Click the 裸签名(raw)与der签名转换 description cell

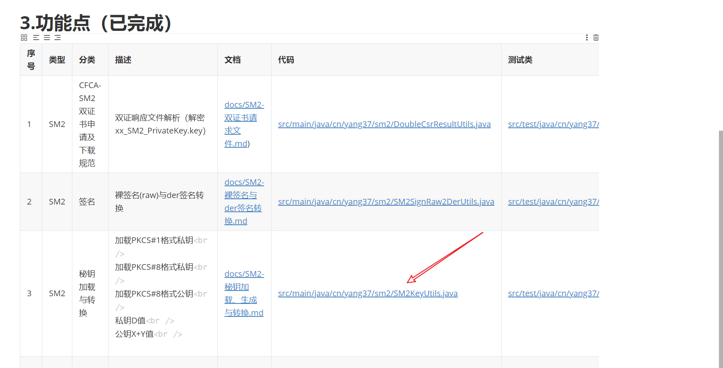(x=163, y=202)
